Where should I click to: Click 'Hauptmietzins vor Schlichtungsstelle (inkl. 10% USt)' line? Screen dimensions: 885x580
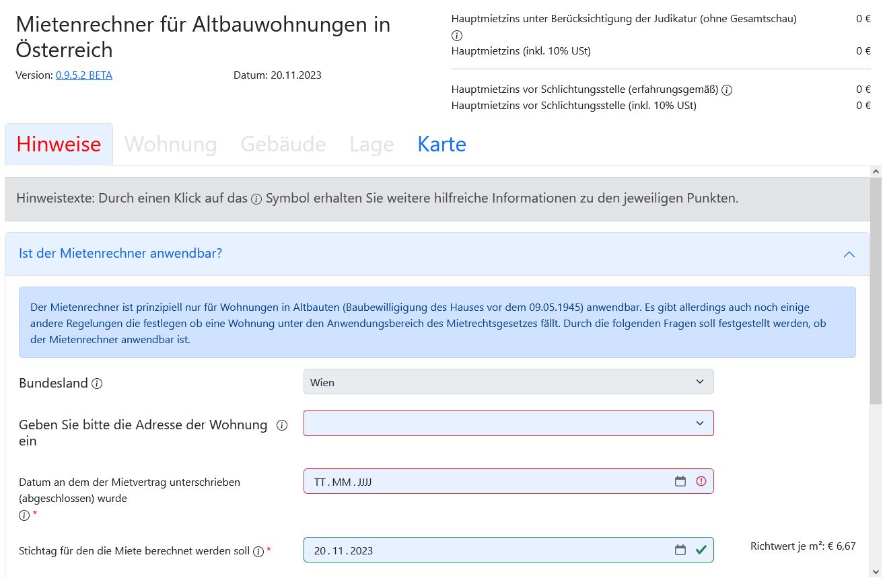coord(574,106)
